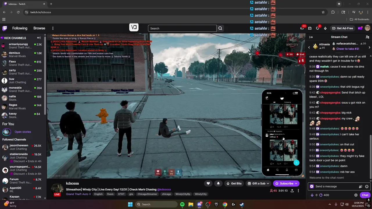
Task: Open the user profile avatar menu
Action: 367,28
